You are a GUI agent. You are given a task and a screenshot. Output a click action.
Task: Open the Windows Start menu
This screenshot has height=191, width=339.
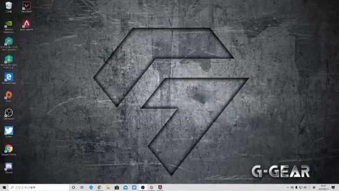(4, 187)
